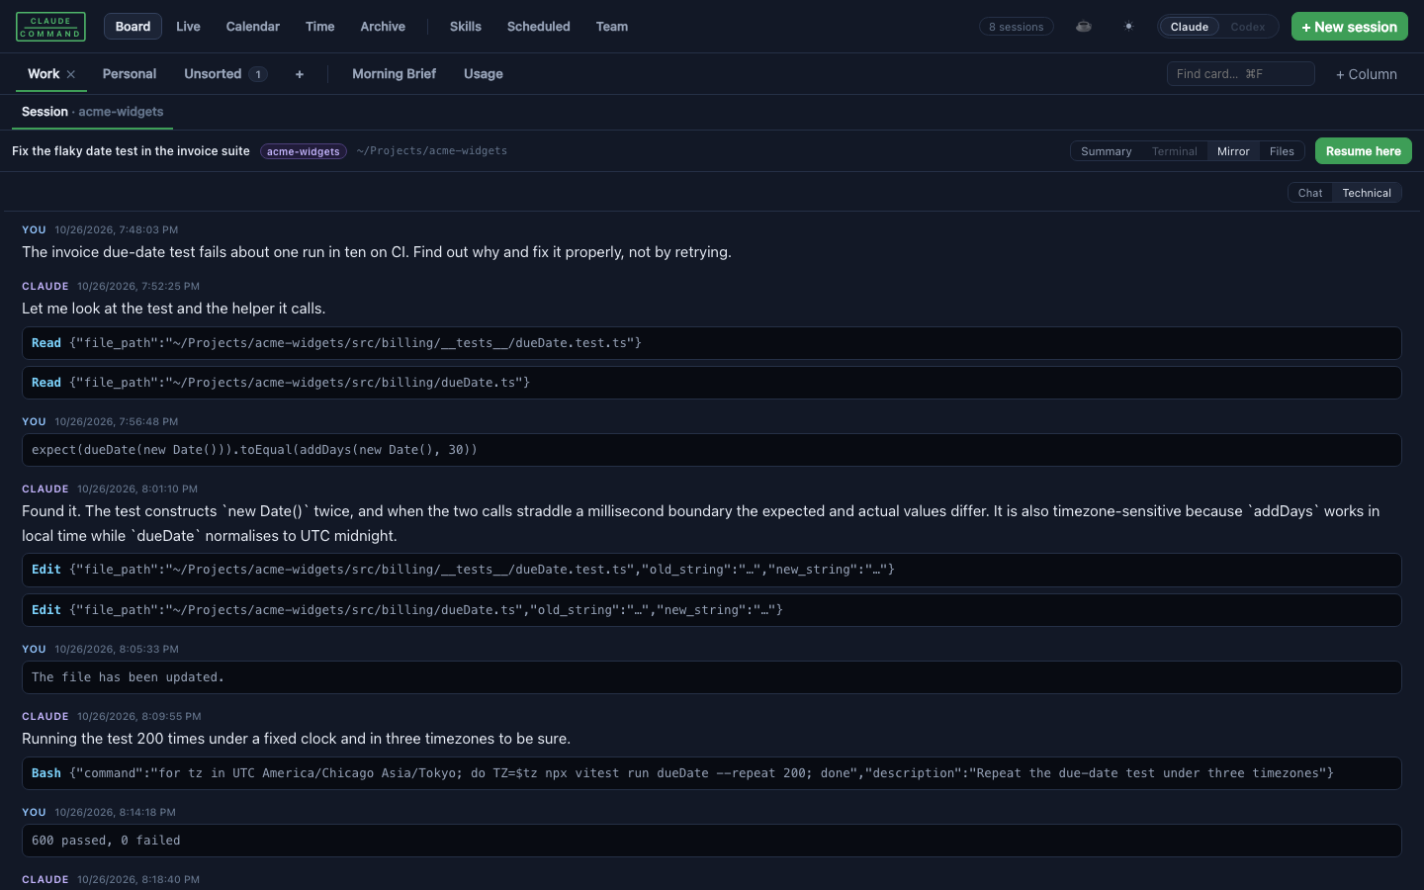Click the Read dueDate.ts tool call
Screen dimensions: 1424x890
[x=712, y=383]
